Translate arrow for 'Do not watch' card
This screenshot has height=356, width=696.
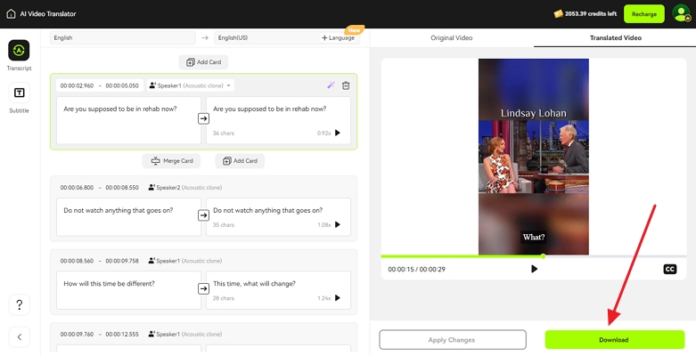[203, 215]
